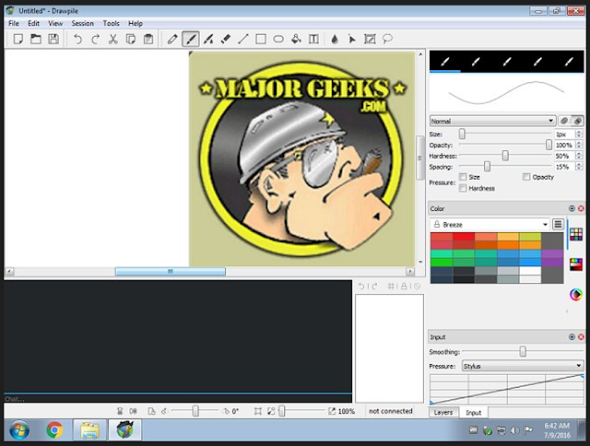
Task: Increase the Size spinner value
Action: tap(579, 132)
